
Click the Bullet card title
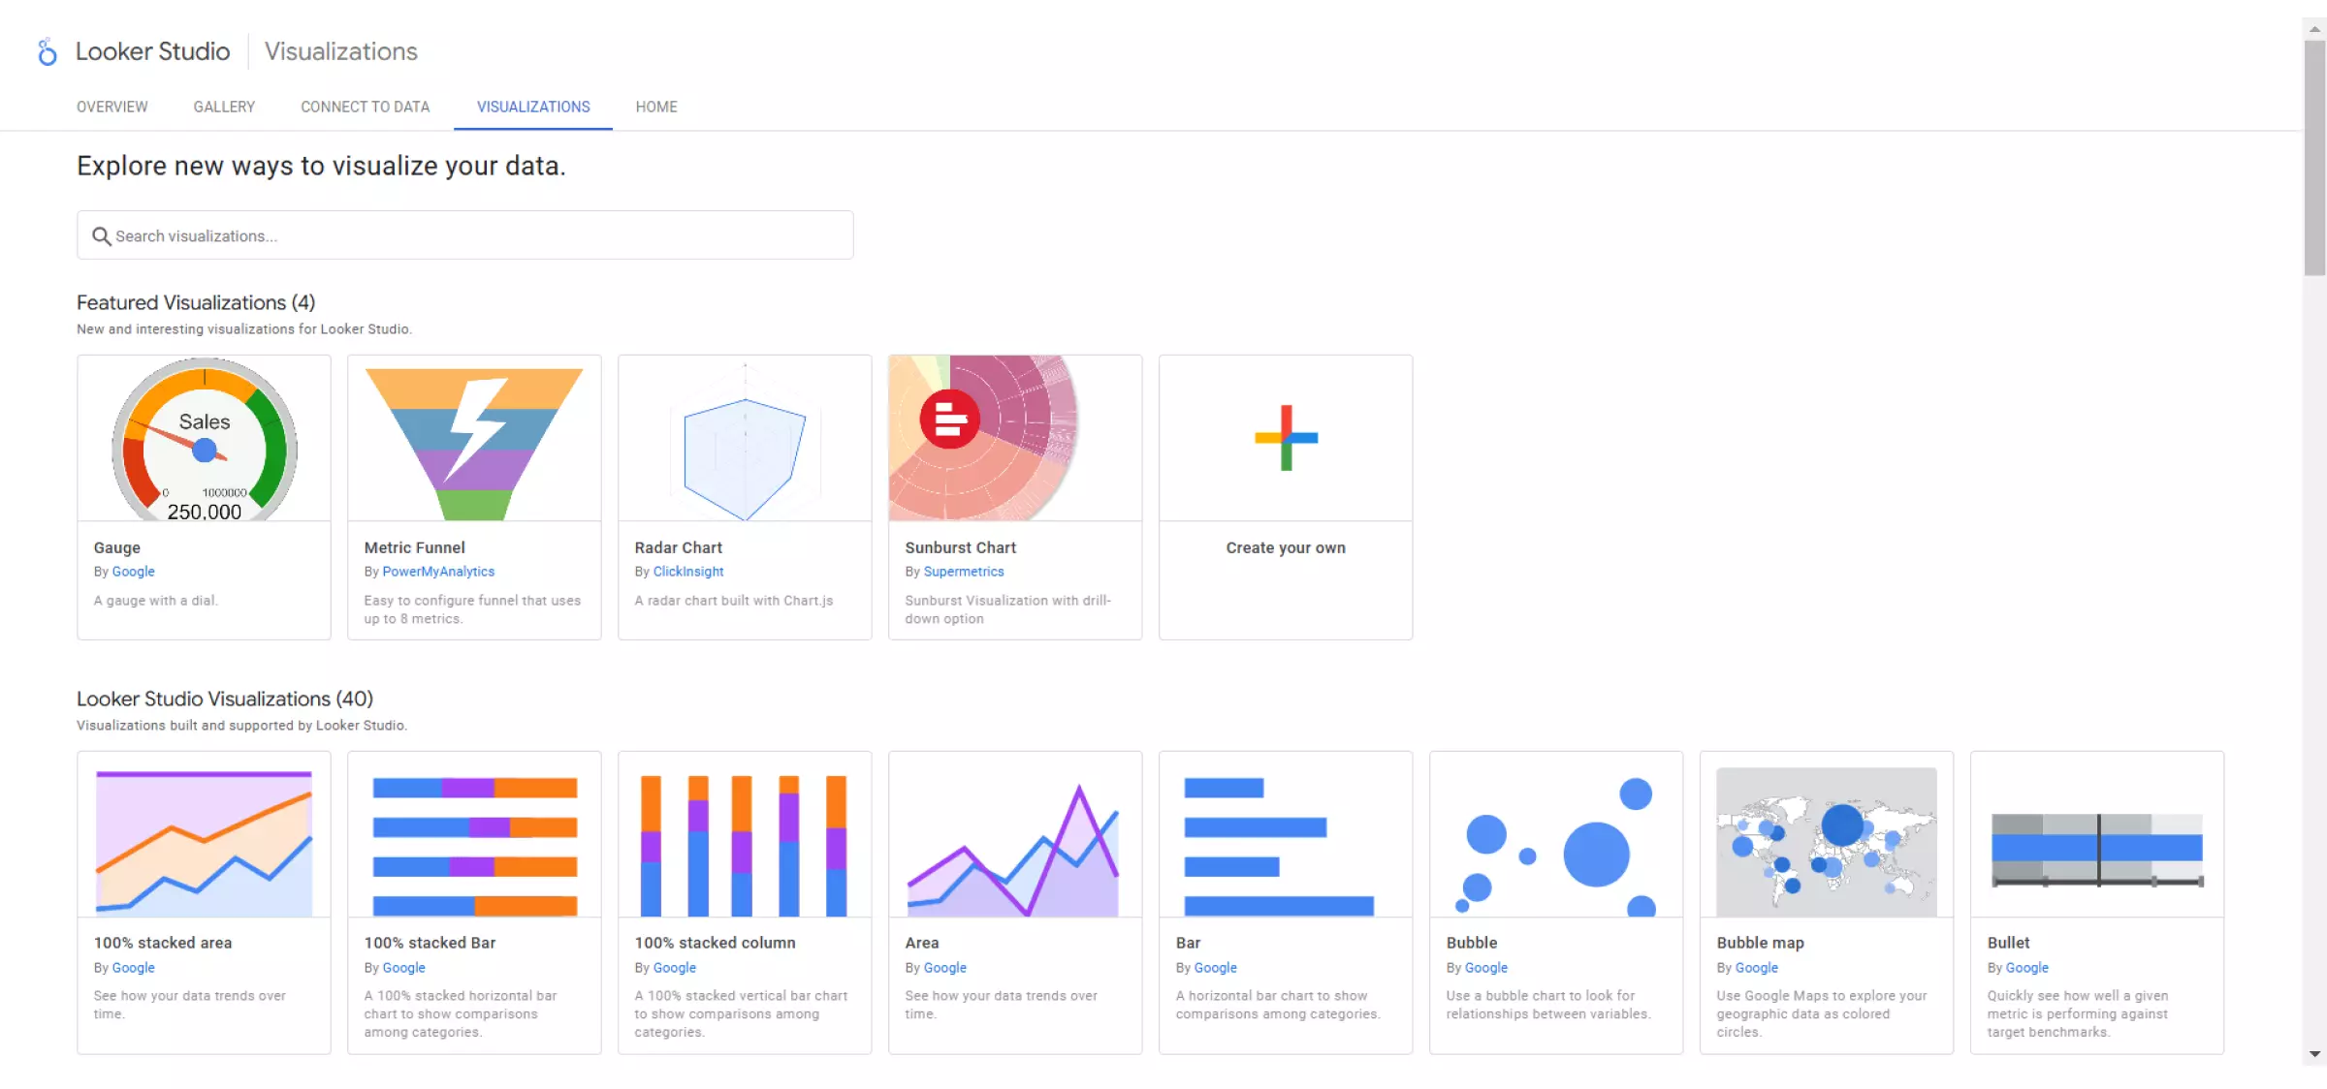(2008, 943)
